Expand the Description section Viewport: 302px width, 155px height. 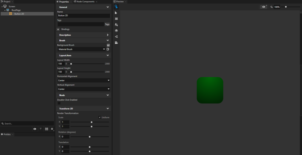(x=84, y=35)
